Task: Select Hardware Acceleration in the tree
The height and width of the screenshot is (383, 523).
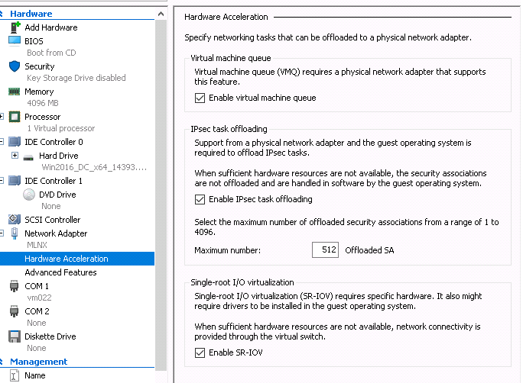Action: (x=66, y=259)
